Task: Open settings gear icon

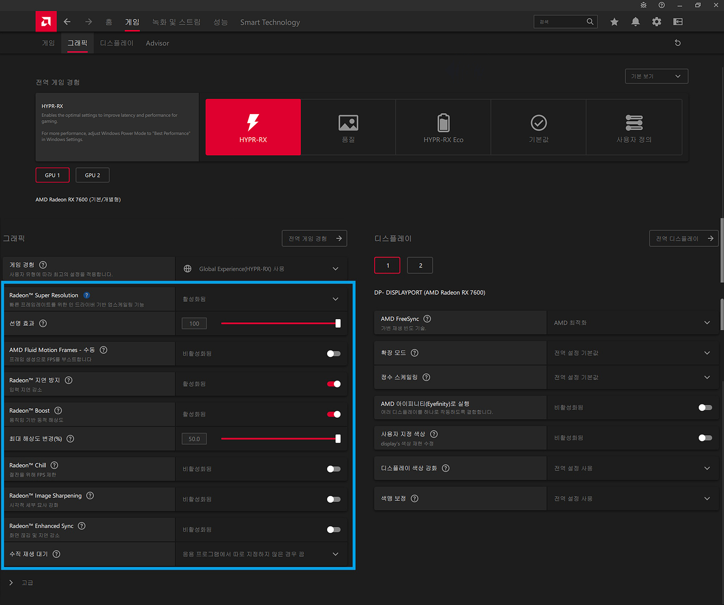Action: point(657,22)
